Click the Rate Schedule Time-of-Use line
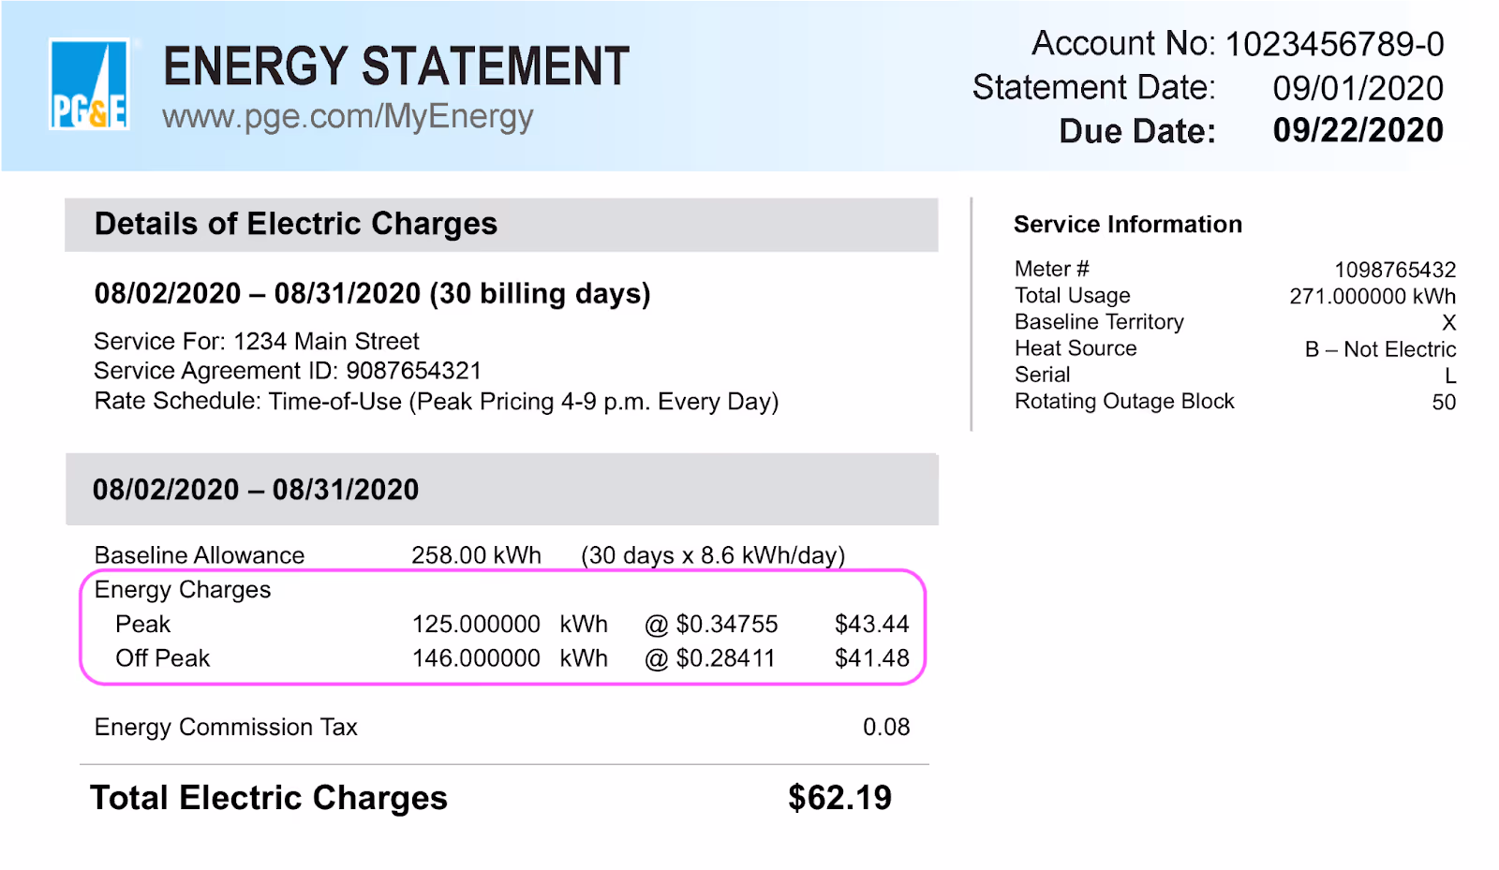This screenshot has height=870, width=1499. pos(437,402)
